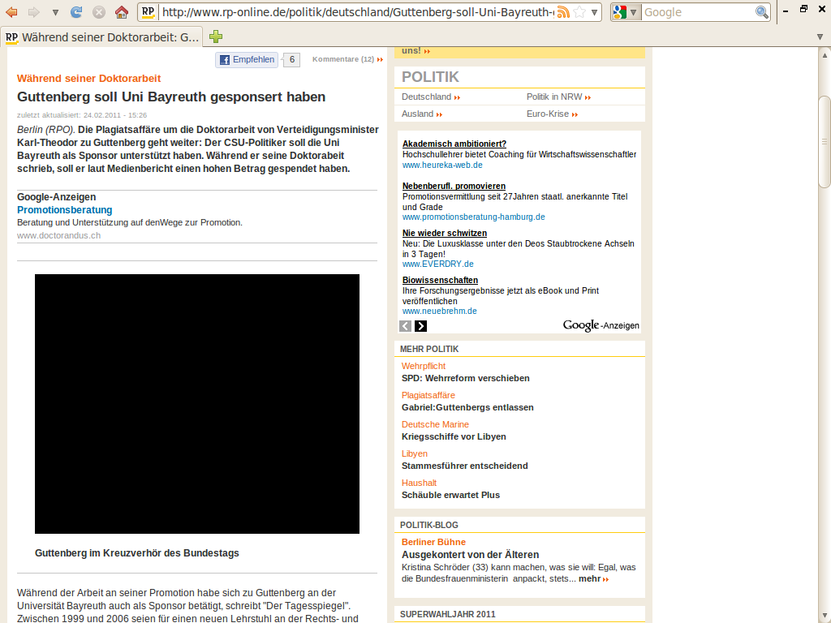Visit www.EVERDRY.de link
This screenshot has width=831, height=623.
click(437, 264)
